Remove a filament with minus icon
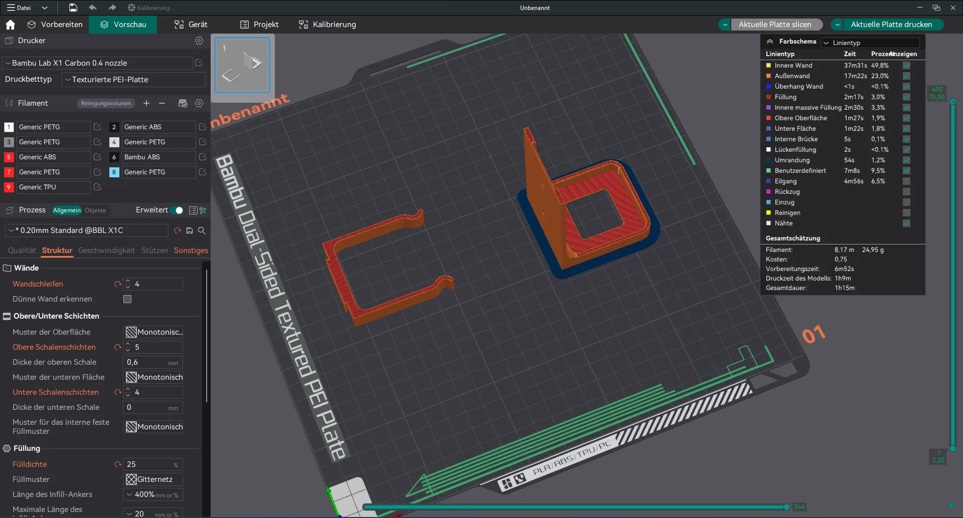963x518 pixels. click(162, 103)
